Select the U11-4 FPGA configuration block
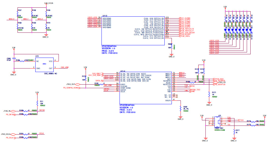267x152 pixels. click(x=146, y=87)
